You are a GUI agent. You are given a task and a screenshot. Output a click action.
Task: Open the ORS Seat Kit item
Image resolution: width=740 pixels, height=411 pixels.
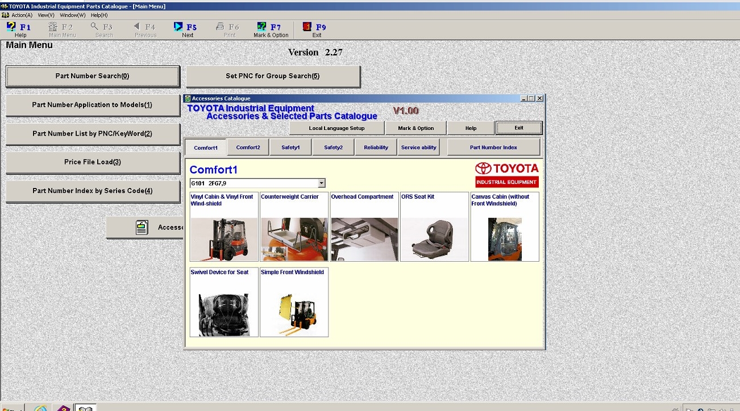434,227
